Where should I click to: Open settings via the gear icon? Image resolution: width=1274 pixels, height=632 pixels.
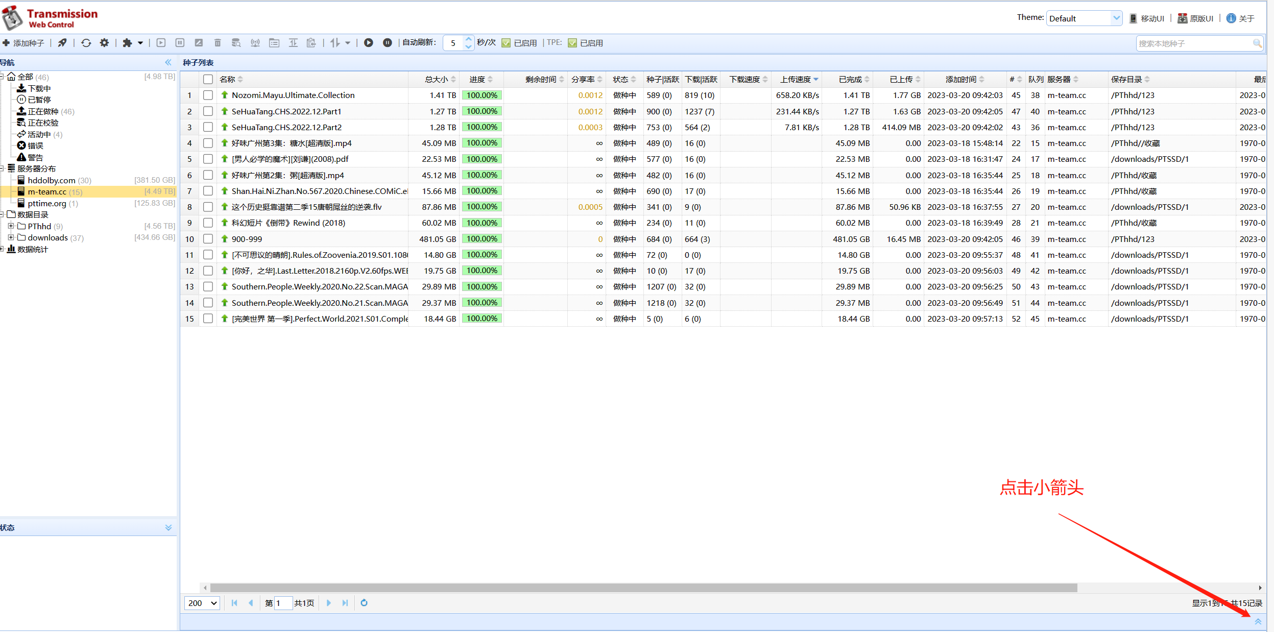click(x=104, y=43)
